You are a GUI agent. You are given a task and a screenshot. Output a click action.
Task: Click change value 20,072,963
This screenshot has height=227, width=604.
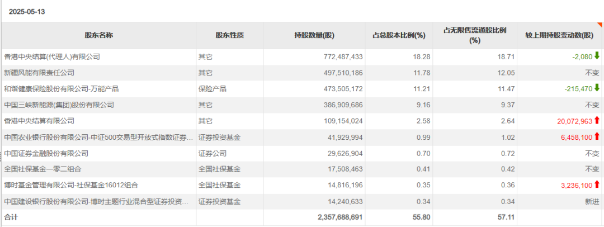(575, 121)
